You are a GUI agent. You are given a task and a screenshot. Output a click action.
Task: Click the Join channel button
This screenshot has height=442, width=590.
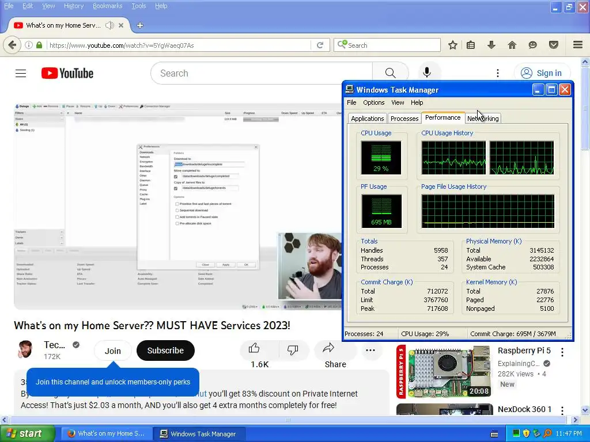click(x=112, y=350)
